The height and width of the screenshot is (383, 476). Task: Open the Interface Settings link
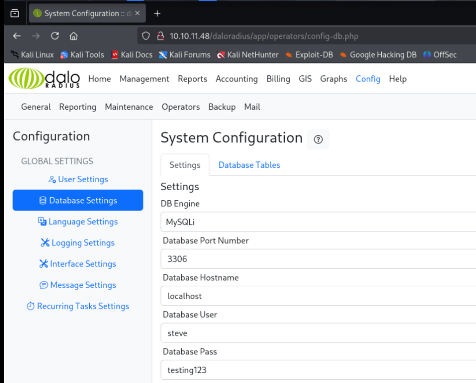[78, 264]
